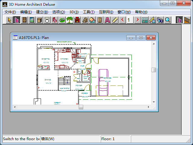This screenshot has height=145, width=193.
Task: Toggle the Railing wall type button
Action: tap(187, 20)
